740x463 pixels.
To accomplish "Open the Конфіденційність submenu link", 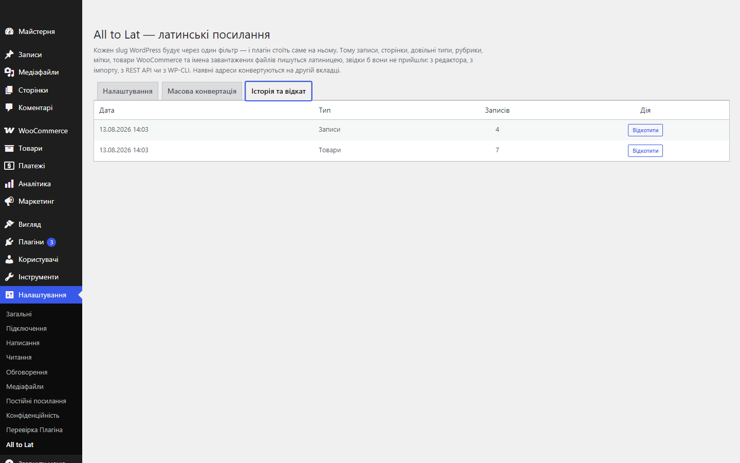I will [33, 415].
